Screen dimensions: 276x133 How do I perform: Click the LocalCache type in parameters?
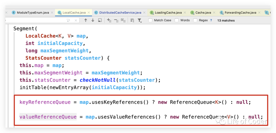tap(40, 36)
